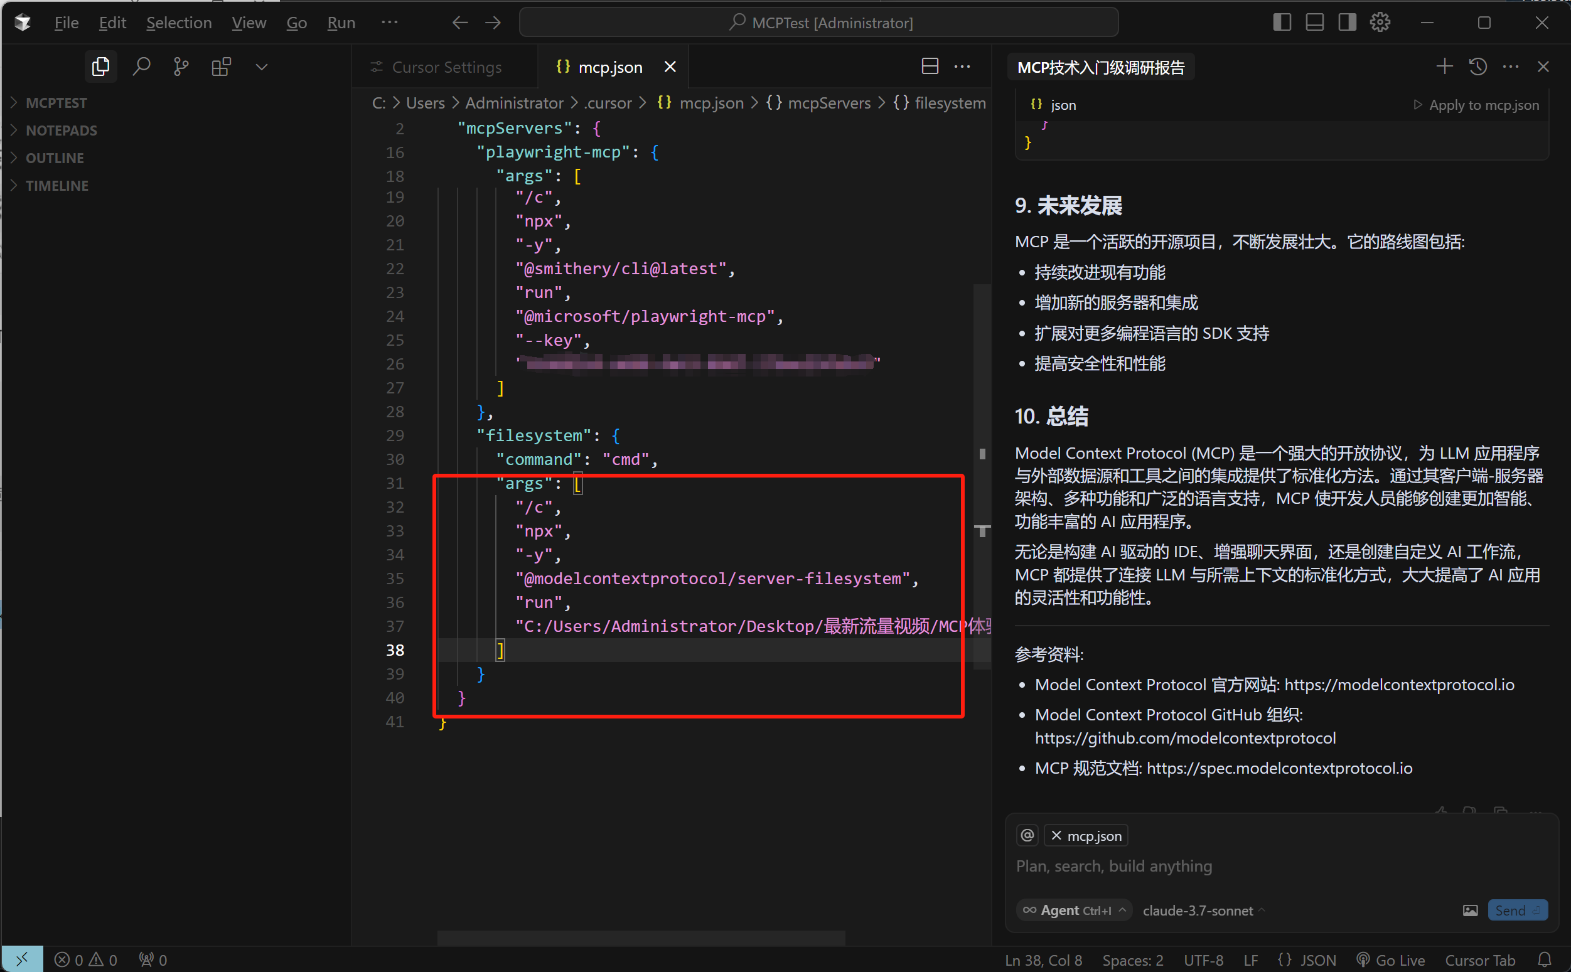1571x972 pixels.
Task: Expand the TIMELINE section
Action: tap(56, 186)
